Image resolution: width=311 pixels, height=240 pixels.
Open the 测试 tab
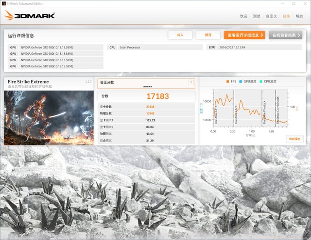click(x=257, y=16)
